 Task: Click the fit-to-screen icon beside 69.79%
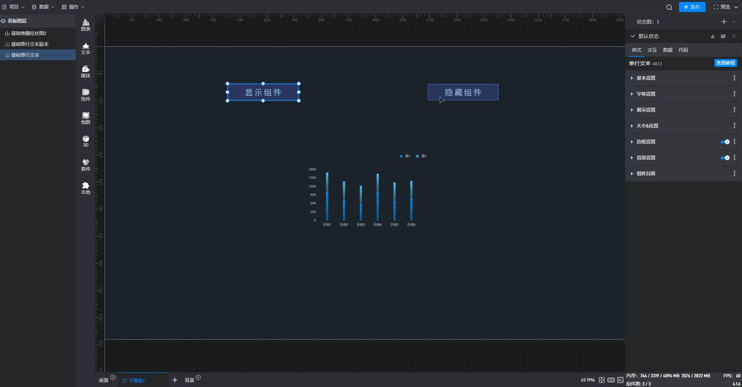[601, 380]
